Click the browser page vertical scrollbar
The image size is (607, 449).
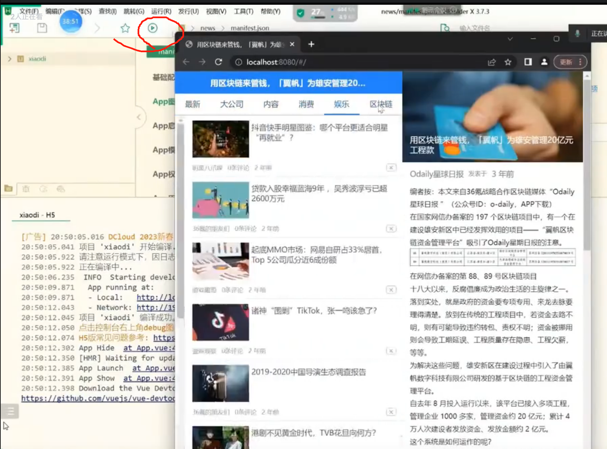pos(587,165)
